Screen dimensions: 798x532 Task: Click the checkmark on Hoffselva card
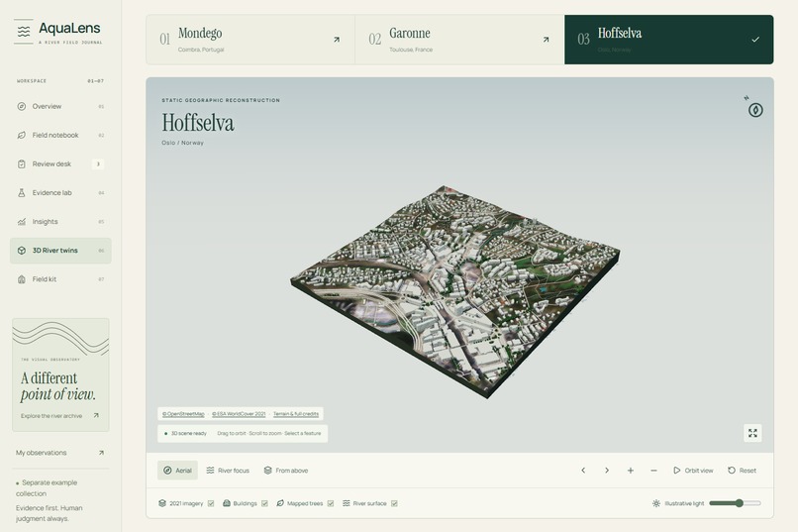pos(755,40)
